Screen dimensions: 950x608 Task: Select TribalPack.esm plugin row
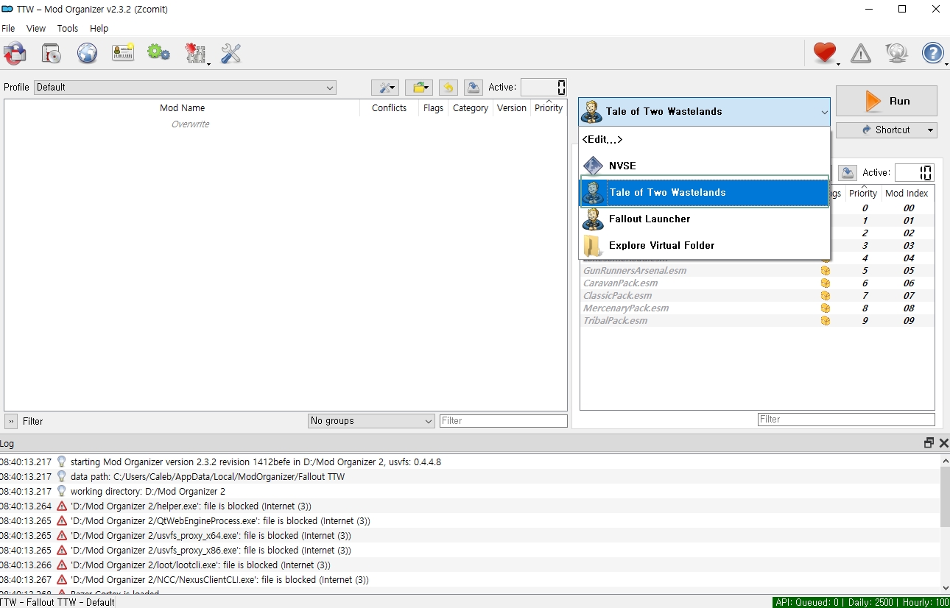pos(757,321)
